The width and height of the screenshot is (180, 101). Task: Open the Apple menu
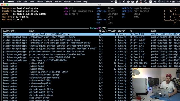4,1
